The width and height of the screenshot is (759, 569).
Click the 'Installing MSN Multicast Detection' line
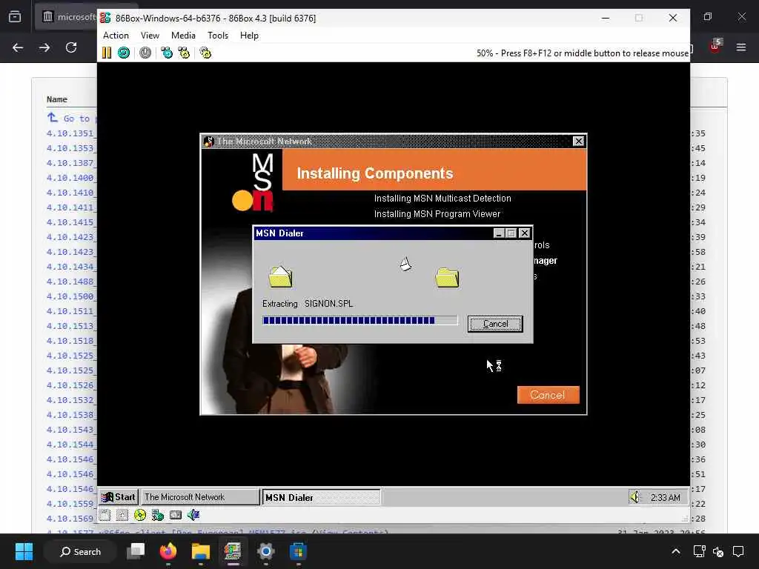pyautogui.click(x=443, y=199)
